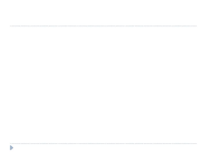Click the blue triangle play arrow
The image size is (207, 155).
click(x=11, y=148)
